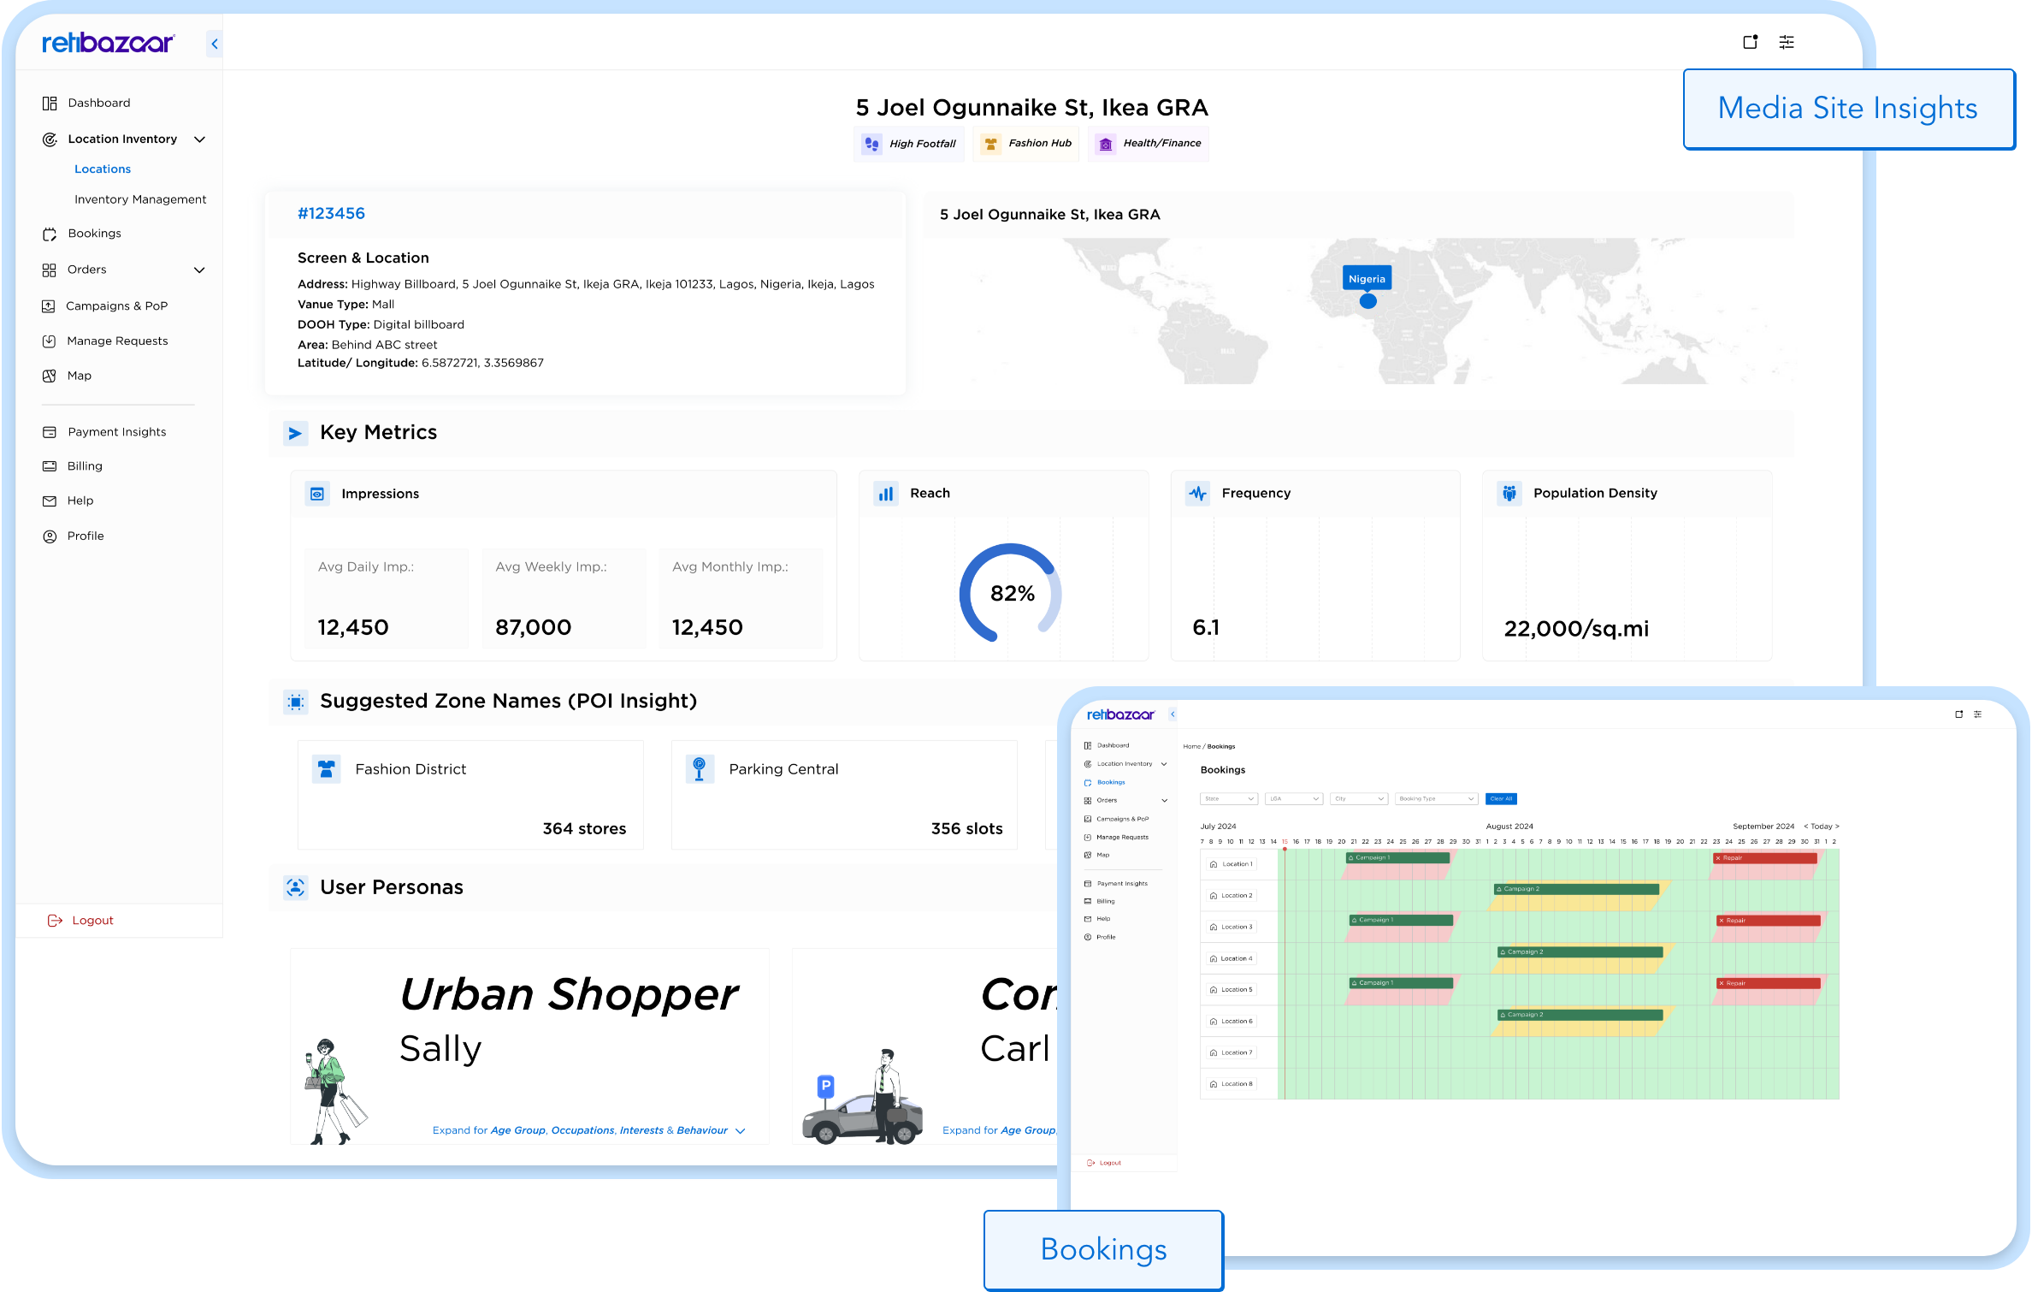Click the User Personas section icon

[296, 888]
